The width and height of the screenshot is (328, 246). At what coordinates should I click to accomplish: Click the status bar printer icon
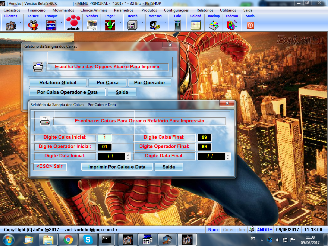[252, 229]
